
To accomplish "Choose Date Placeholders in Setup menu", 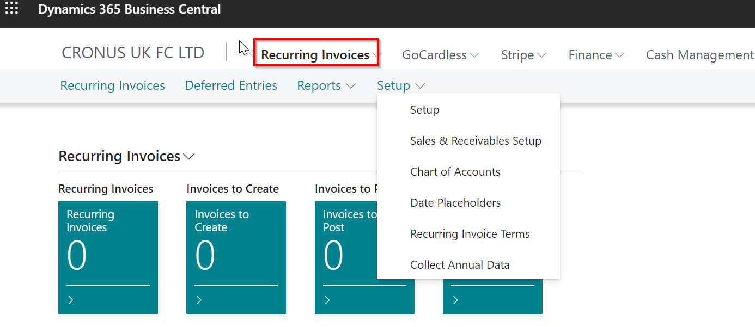I will pyautogui.click(x=455, y=203).
